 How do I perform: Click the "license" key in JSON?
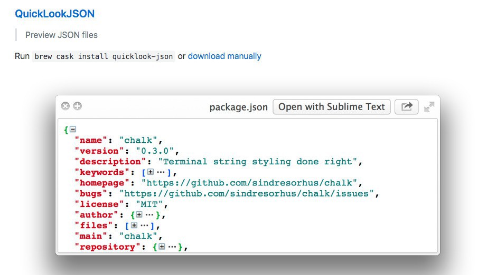[99, 204]
